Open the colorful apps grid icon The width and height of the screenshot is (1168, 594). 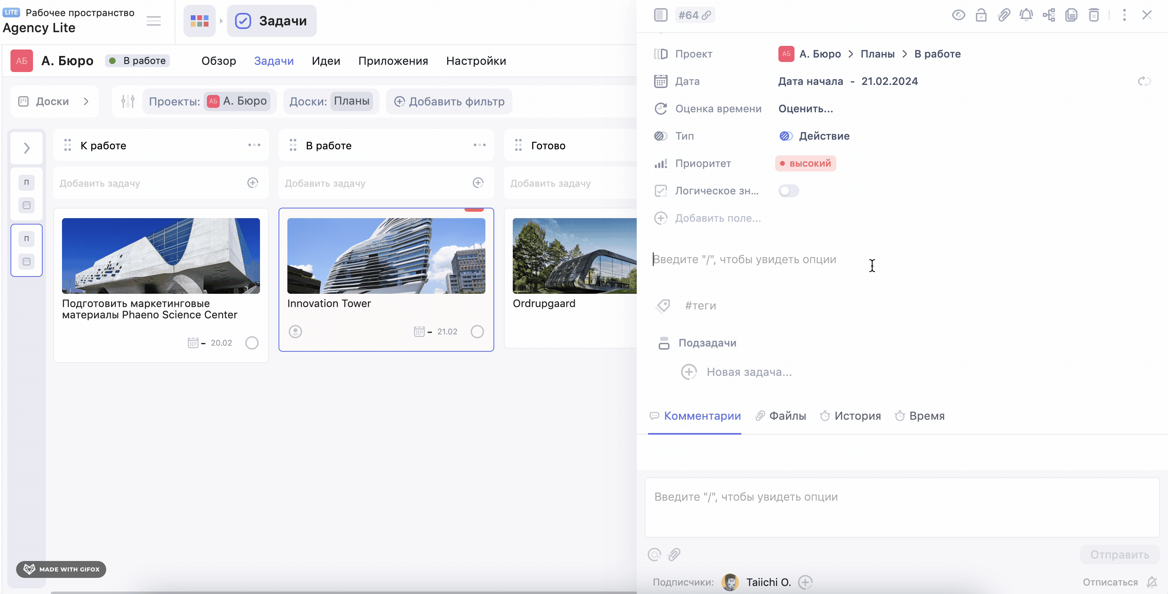tap(200, 21)
